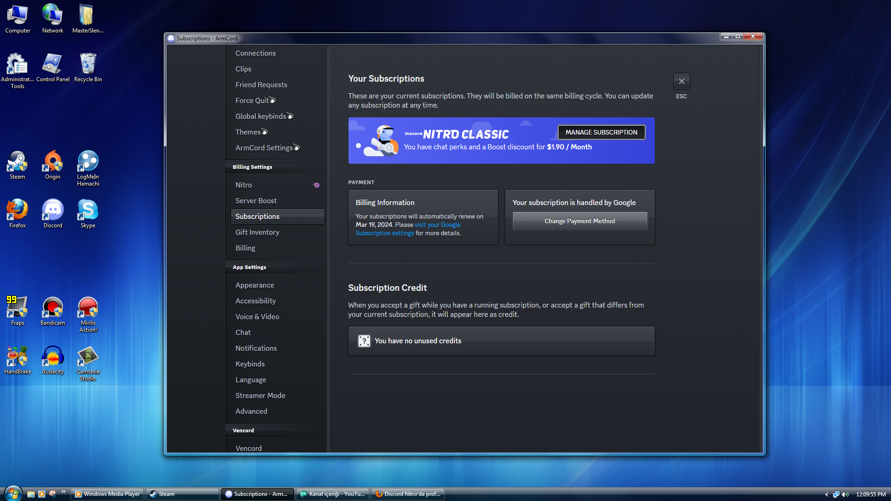Show hidden system tray icons arrow
Screen dimensions: 891x501
tap(826, 495)
